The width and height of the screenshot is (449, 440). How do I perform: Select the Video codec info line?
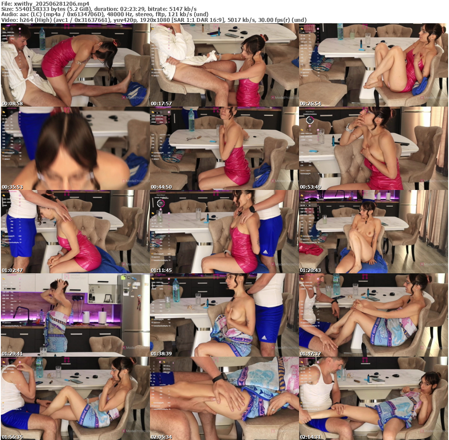click(153, 20)
